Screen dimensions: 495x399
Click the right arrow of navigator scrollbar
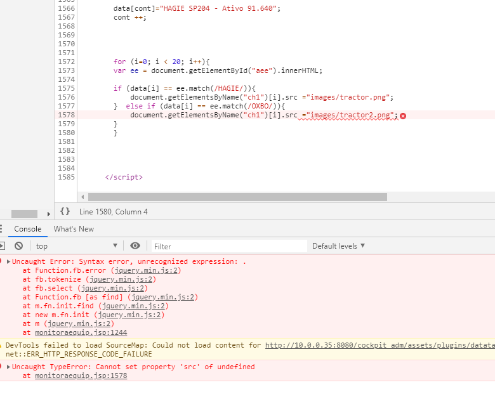pyautogui.click(x=49, y=214)
